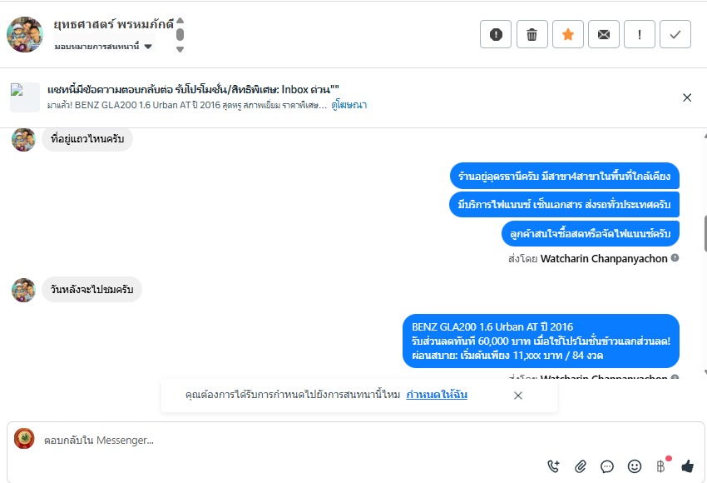Step down arrow beside contact name
707x483 pixels.
(180, 49)
